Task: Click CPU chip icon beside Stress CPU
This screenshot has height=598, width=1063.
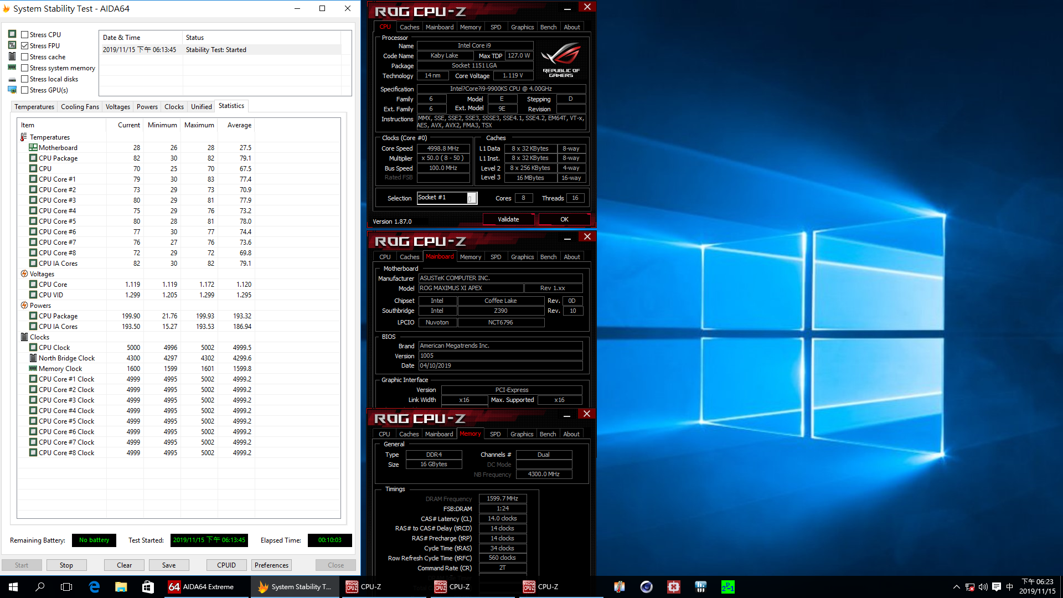Action: [12, 34]
